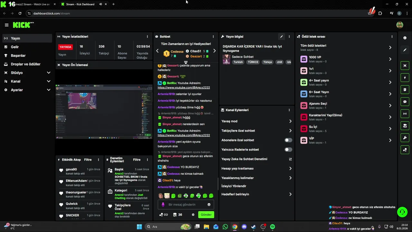
Task: Open Etkinlik Akışı three-dot menu
Action: [98, 159]
